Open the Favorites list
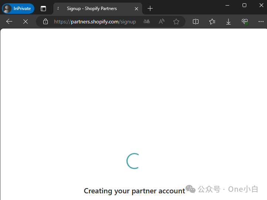Screen dimensions: 267x200 click(212, 22)
